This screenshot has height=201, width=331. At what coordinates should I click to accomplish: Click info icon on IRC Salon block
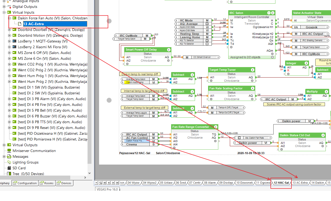273,13
